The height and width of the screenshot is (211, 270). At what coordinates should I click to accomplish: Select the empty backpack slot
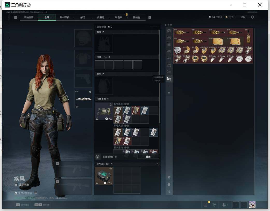coord(104,86)
